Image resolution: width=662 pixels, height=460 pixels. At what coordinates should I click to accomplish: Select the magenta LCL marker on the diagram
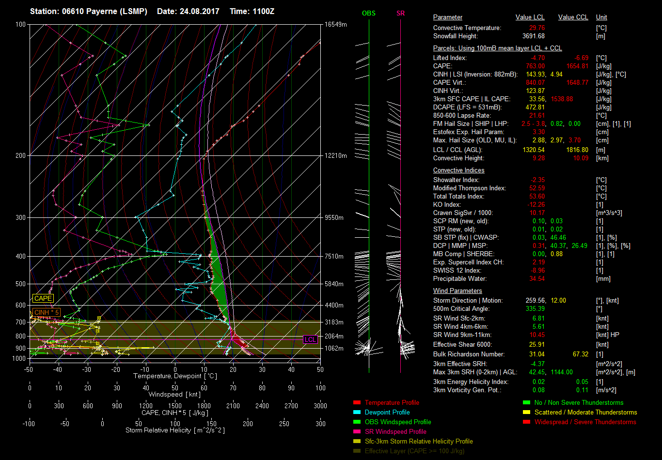310,339
